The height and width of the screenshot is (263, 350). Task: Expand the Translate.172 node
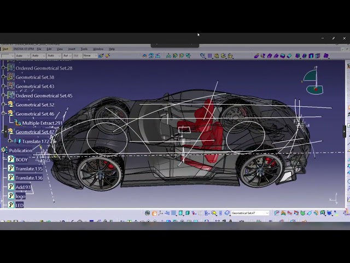pos(10,141)
